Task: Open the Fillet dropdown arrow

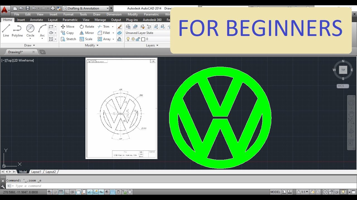Action: point(113,33)
